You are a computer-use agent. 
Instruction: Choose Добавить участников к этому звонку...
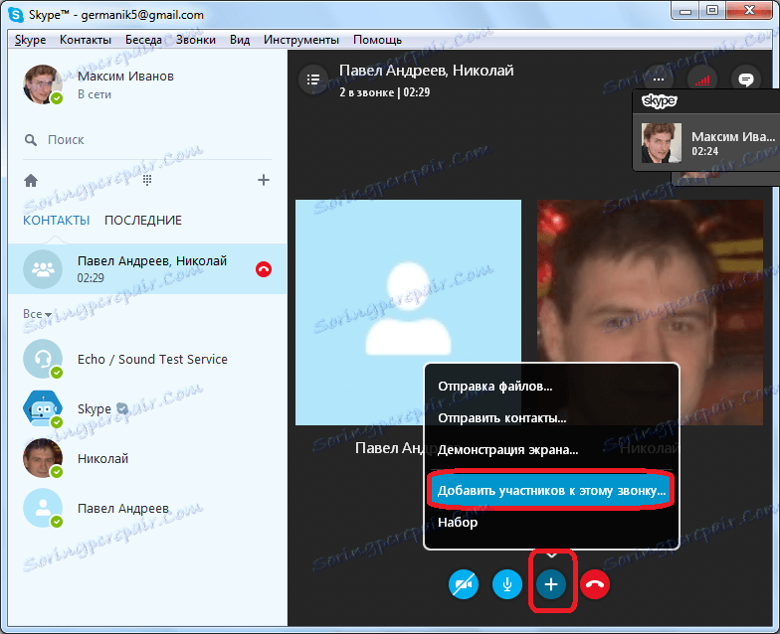pyautogui.click(x=551, y=491)
